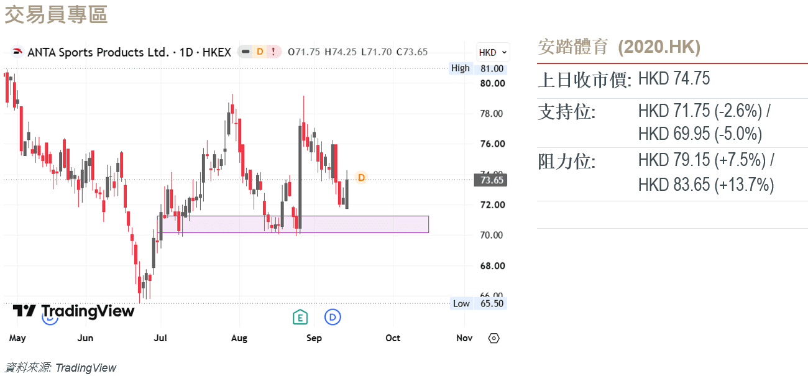Click the earnings E marker near August

point(300,317)
